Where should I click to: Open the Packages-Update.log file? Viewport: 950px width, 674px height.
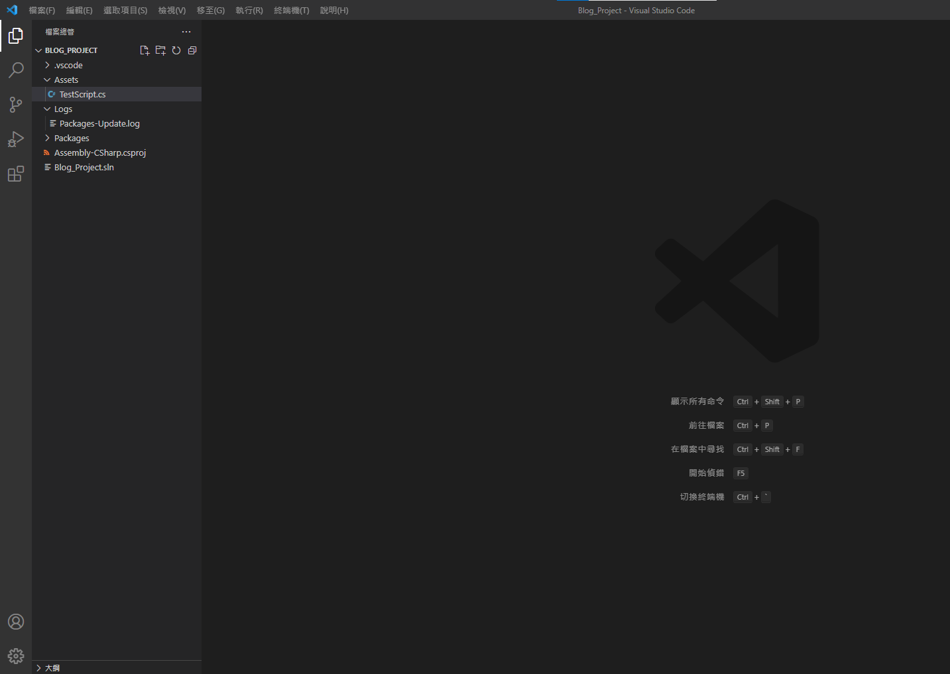click(x=97, y=123)
